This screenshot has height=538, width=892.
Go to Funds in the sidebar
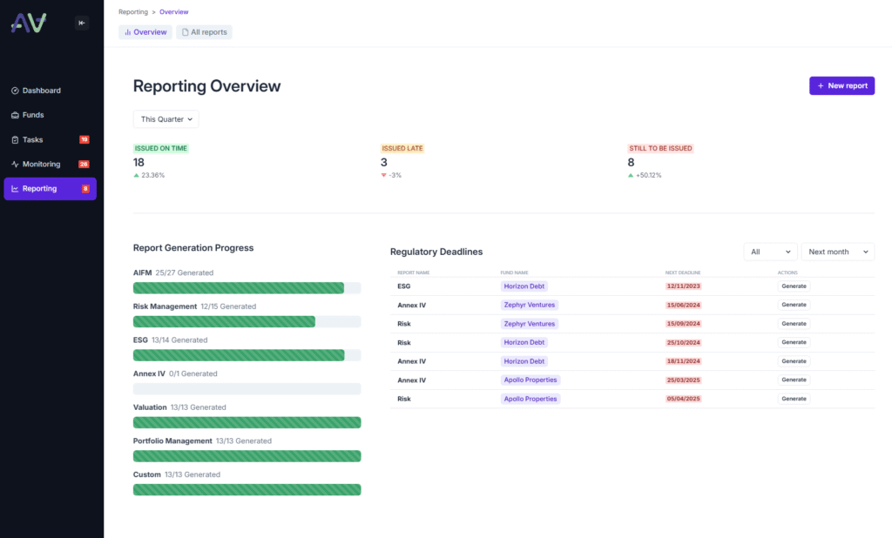coord(33,115)
